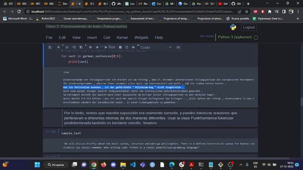Open the Insert menu
Image resolution: width=303 pixels, height=170 pixels.
point(92,37)
